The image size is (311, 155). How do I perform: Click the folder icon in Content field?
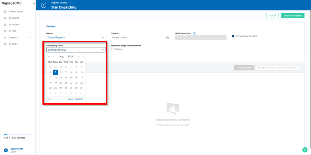[167, 38]
